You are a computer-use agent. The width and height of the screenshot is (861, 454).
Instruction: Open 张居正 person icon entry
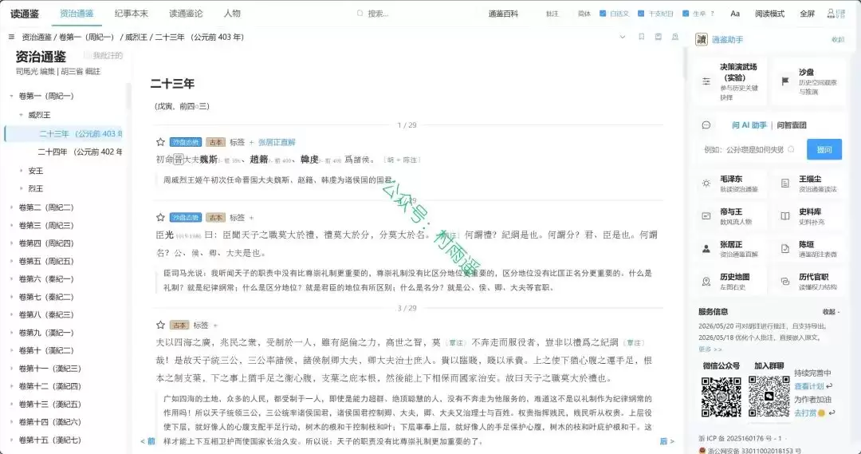706,249
